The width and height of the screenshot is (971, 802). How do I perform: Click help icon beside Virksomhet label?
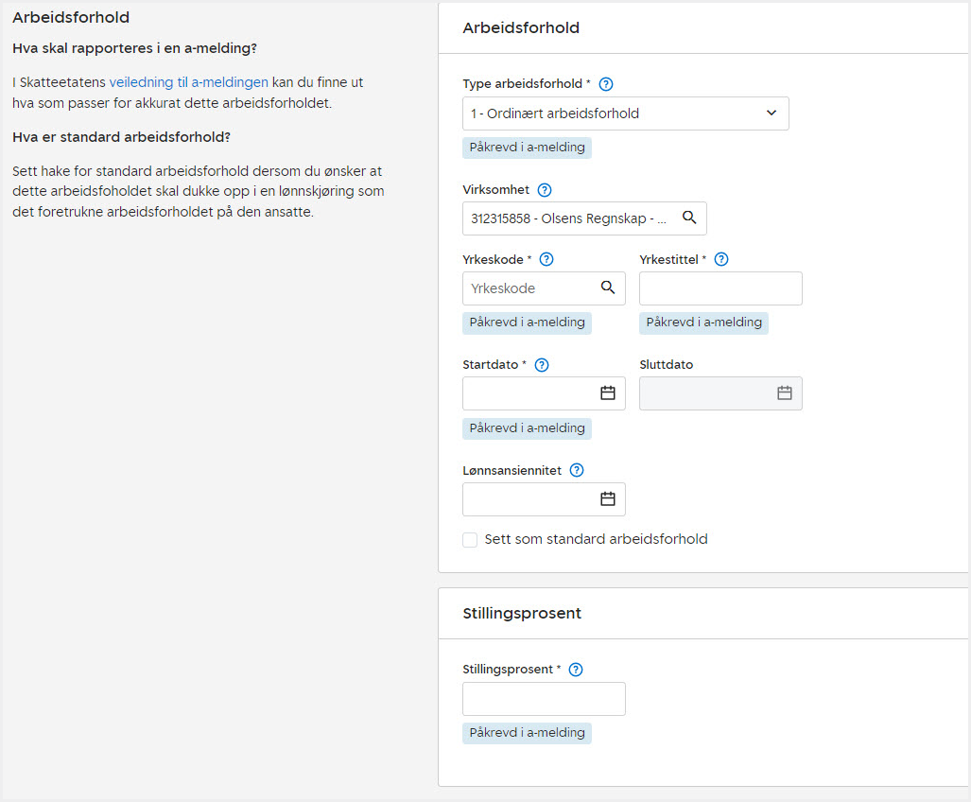click(544, 190)
